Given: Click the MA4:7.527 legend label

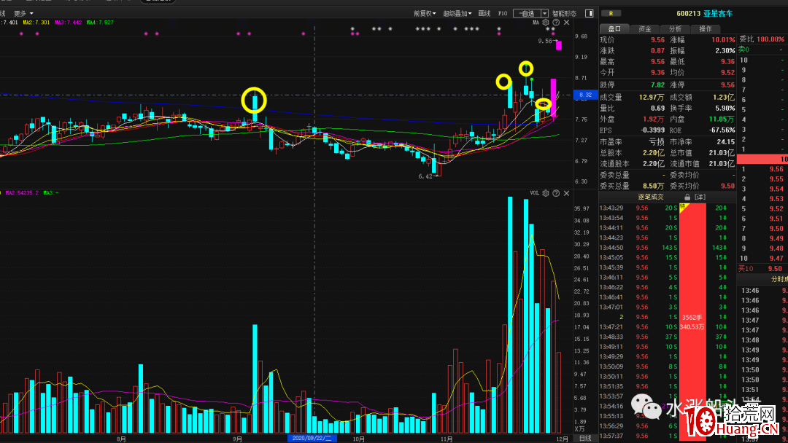Looking at the screenshot, I should click(100, 23).
